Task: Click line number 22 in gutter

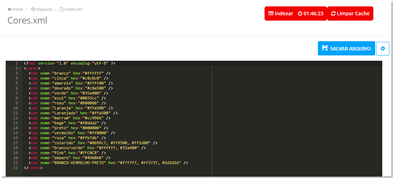Action: 15,168
